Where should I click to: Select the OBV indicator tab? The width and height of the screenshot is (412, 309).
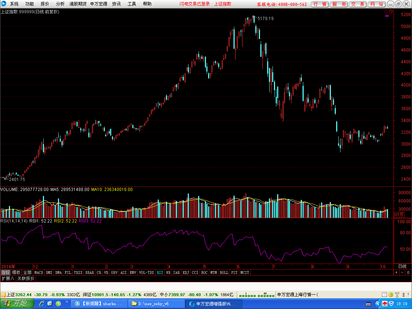(114, 273)
